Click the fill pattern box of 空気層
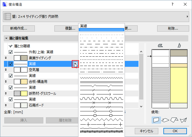Screen dimensions: 192x137 point(17,70)
